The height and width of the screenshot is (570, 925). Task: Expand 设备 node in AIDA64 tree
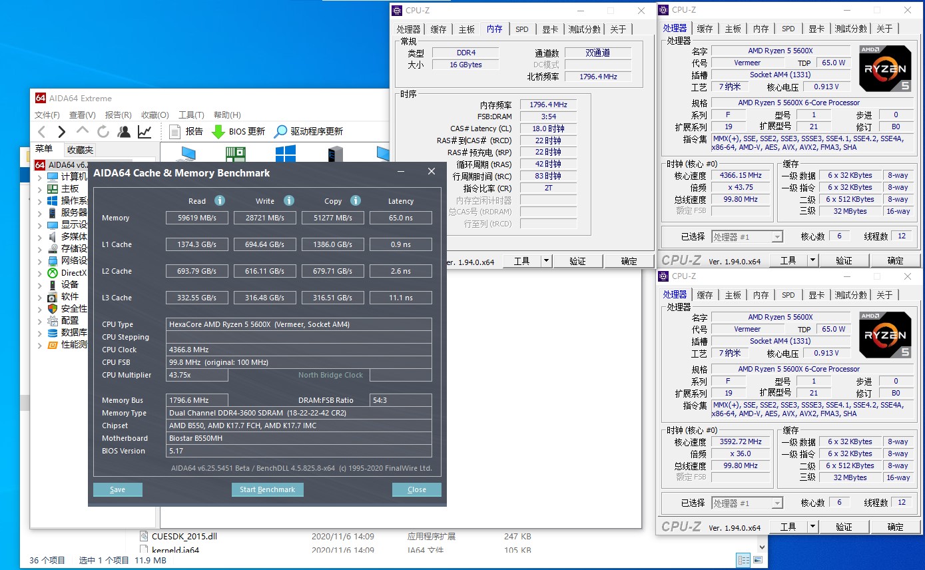click(39, 284)
